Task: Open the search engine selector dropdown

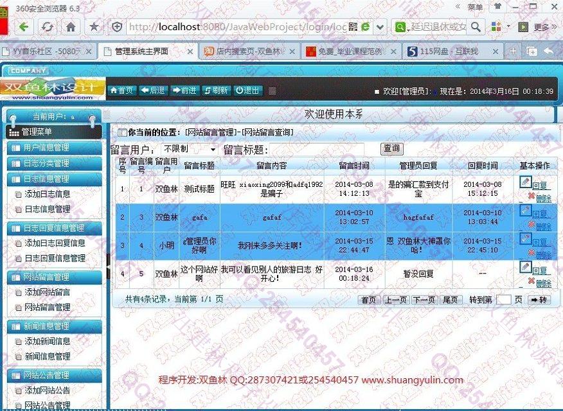Action: coord(402,27)
